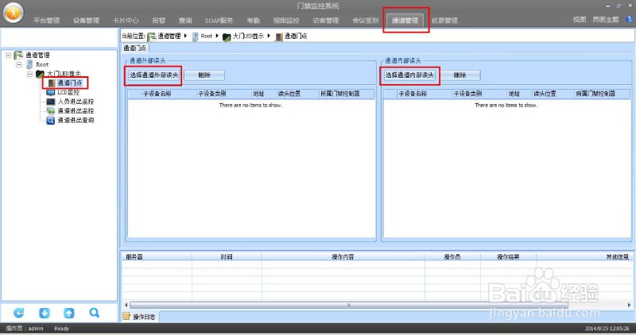Click 删除 in the 通道内部读头 panel
This screenshot has height=335, width=636.
460,75
